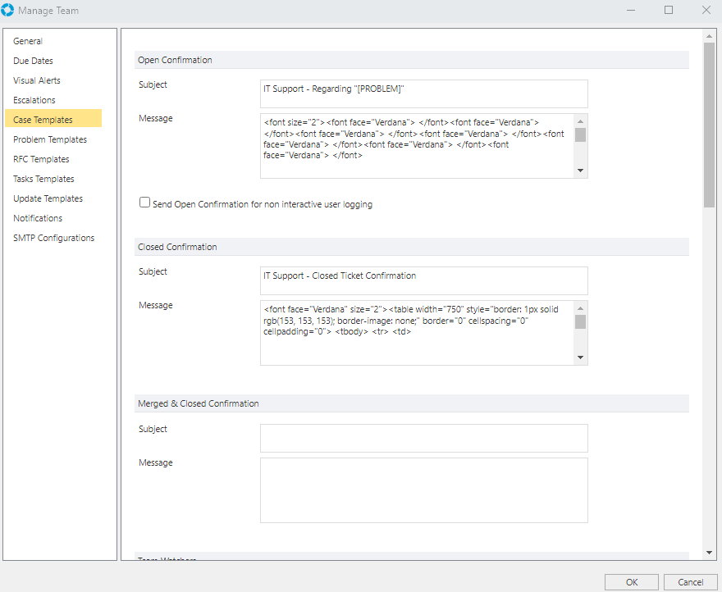Open SMTP Configurations section
The image size is (722, 592).
(x=53, y=238)
